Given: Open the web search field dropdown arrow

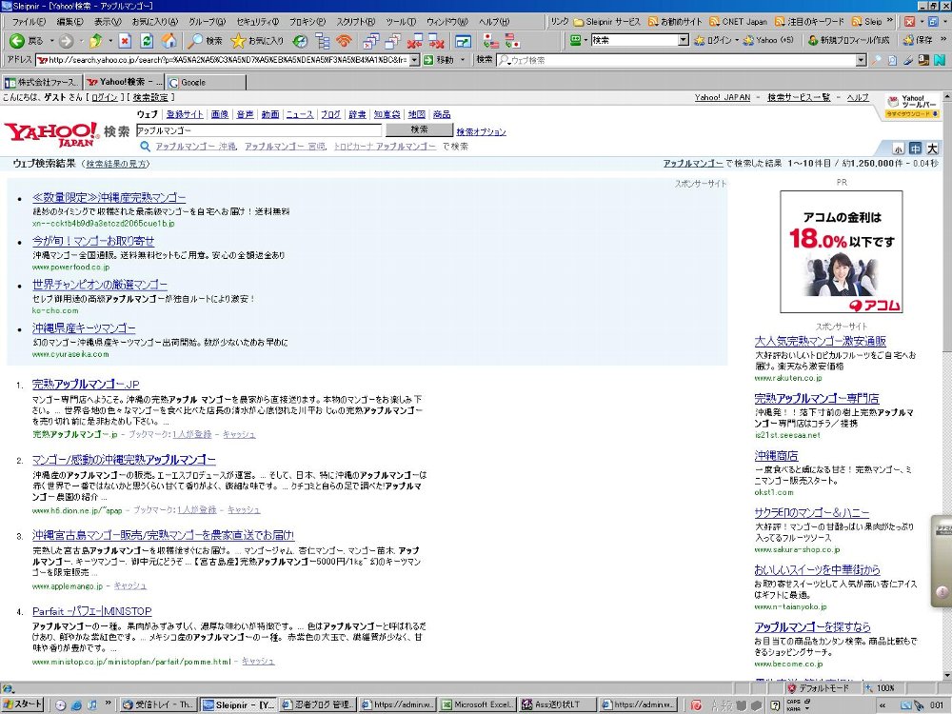Looking at the screenshot, I should (861, 60).
